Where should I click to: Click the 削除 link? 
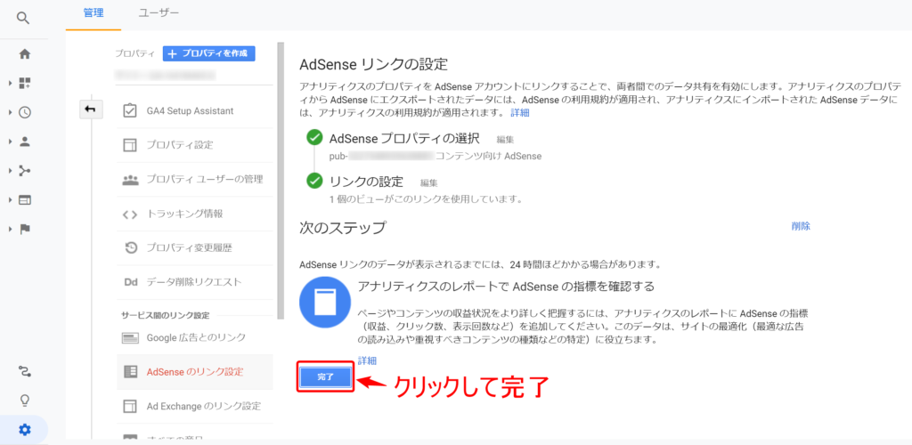(x=801, y=227)
